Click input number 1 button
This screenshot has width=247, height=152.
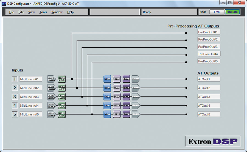15,79
